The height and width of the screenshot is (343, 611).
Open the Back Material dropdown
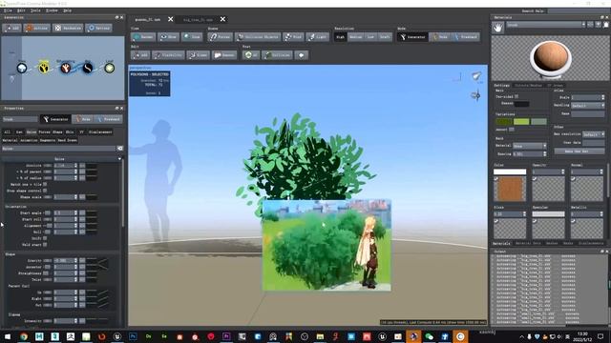(530, 146)
